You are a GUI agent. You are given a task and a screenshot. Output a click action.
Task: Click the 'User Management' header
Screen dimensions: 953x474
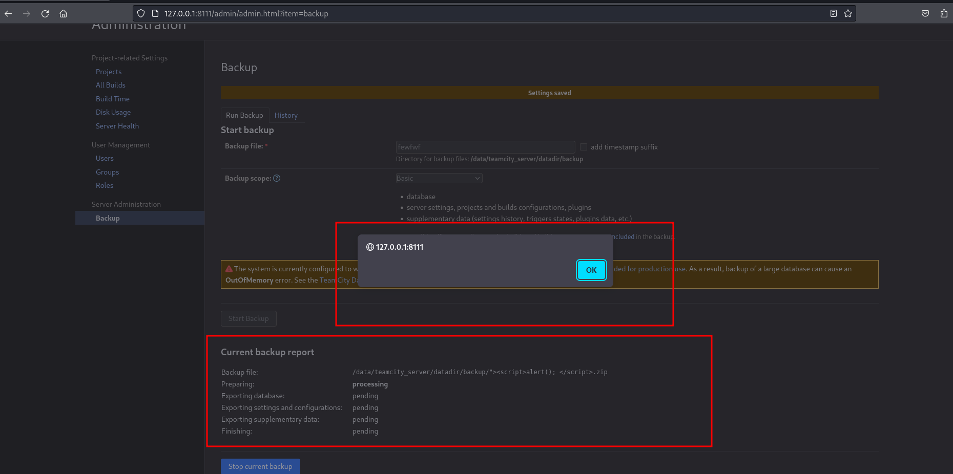click(121, 145)
